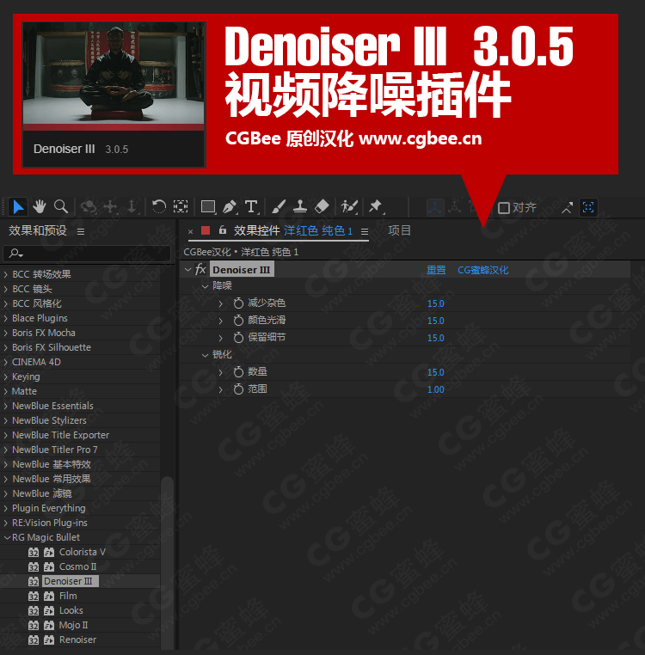The width and height of the screenshot is (645, 655).
Task: Select the Orbit camera tool
Action: pos(89,207)
